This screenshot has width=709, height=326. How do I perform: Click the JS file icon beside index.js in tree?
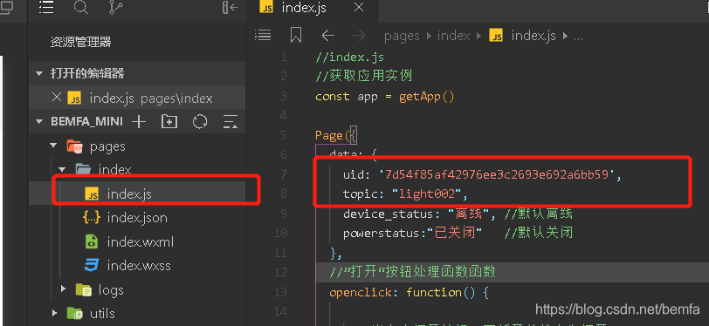point(92,194)
